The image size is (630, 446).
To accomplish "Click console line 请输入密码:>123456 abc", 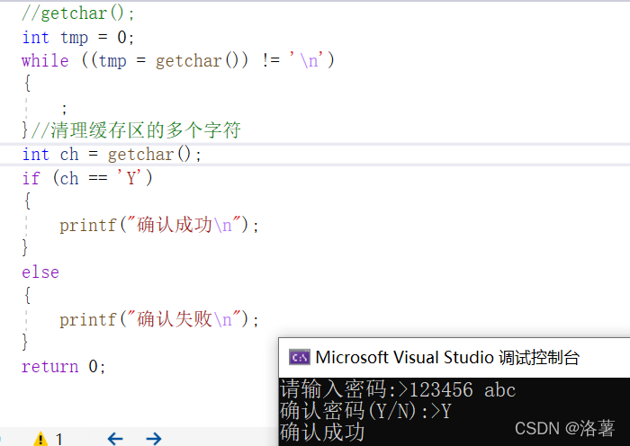I will tap(398, 389).
